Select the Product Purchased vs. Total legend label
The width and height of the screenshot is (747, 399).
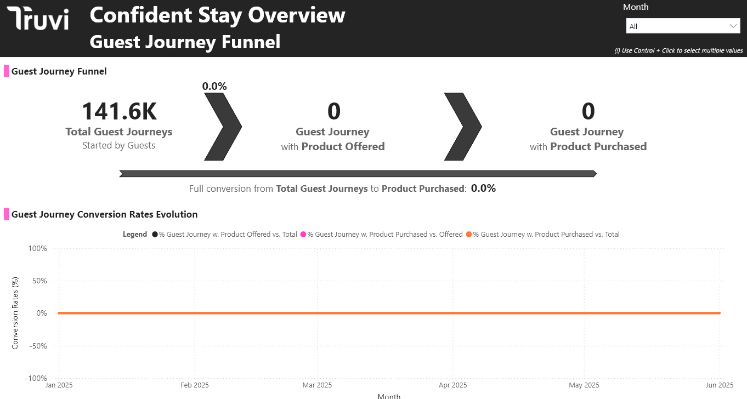coord(546,235)
